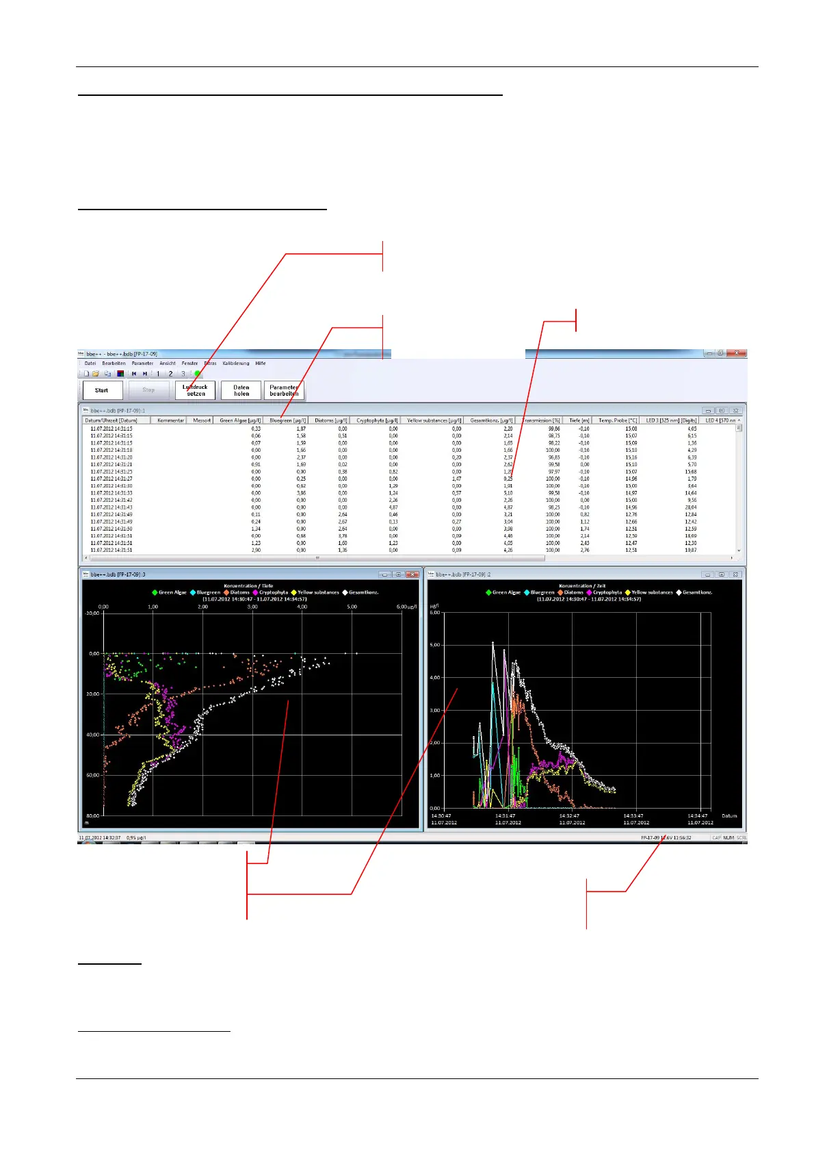This screenshot has width=814, height=1153.
Task: Click the Start button
Action: [103, 390]
